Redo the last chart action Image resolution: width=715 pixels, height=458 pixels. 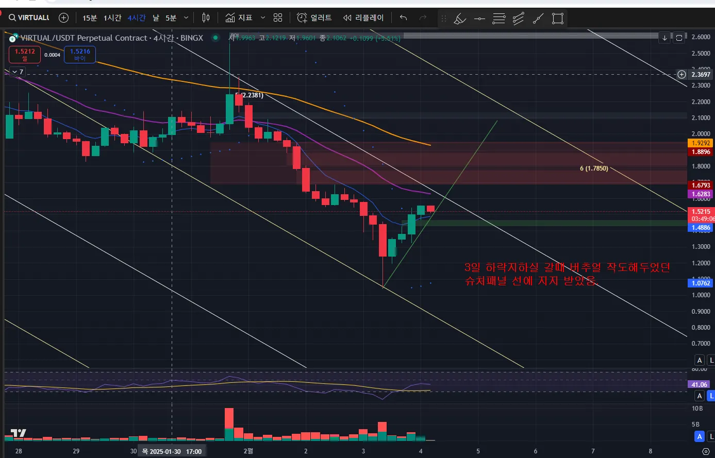pos(423,18)
